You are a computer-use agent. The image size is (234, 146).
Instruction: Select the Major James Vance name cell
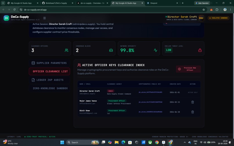point(88,101)
